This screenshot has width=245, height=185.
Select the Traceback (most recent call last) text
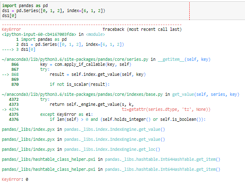(142, 30)
